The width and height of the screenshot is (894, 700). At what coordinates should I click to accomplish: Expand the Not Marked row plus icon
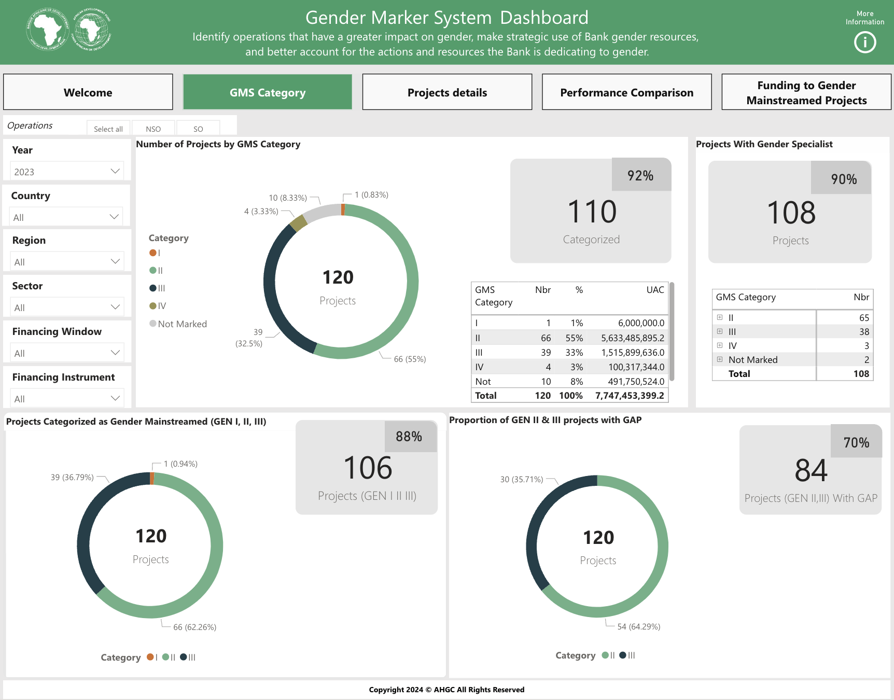(x=720, y=359)
